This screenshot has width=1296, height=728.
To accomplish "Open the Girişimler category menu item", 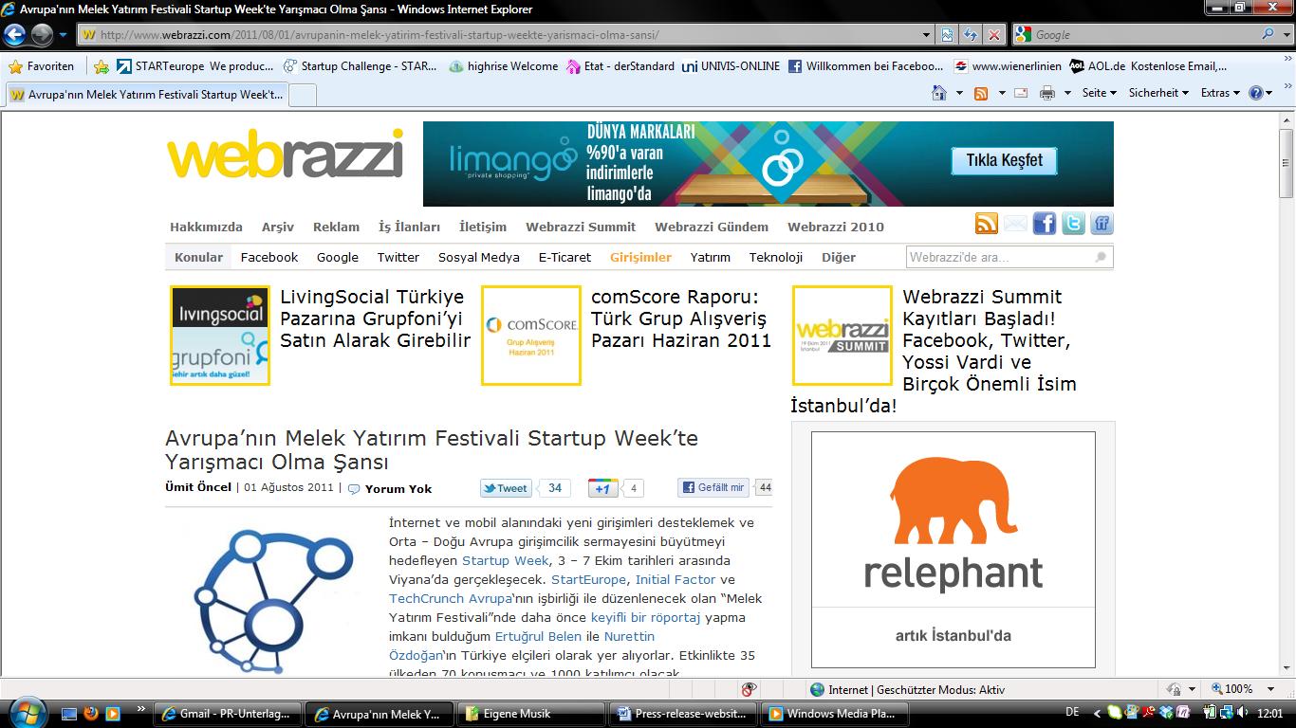I will coord(640,257).
